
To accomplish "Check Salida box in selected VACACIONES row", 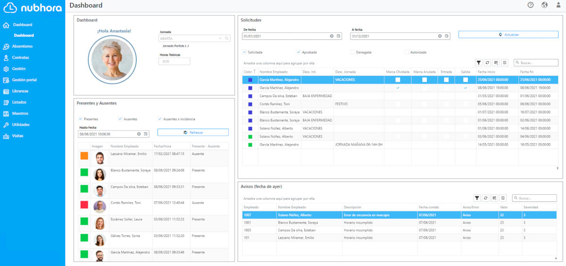I will [466, 80].
